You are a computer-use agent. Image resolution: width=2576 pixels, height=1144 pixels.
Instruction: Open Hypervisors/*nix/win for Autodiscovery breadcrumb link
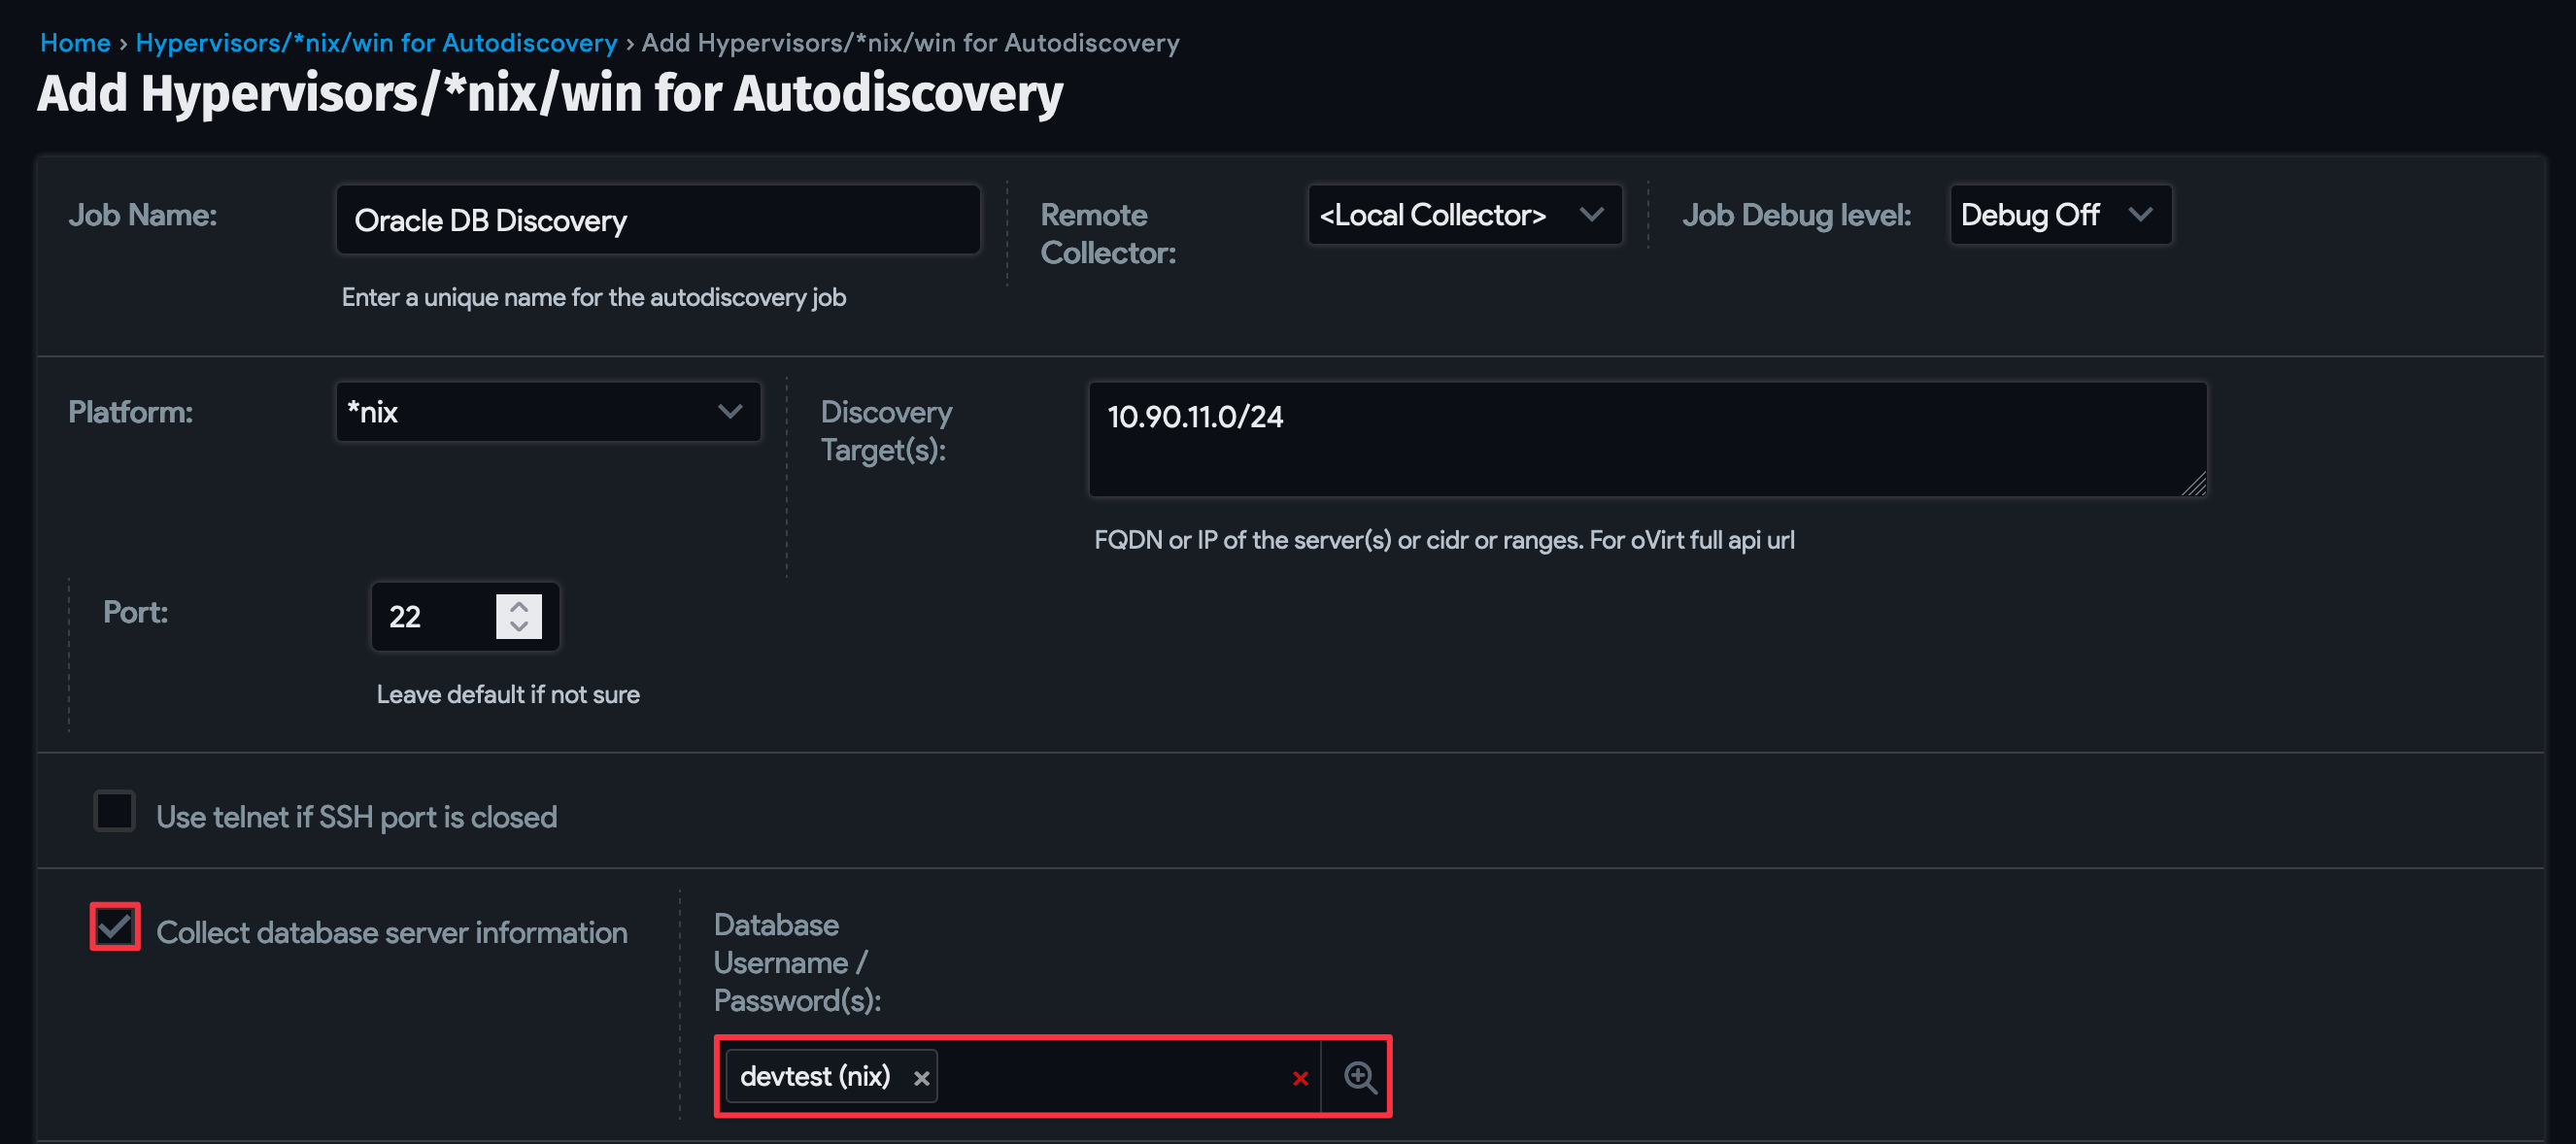click(x=377, y=42)
